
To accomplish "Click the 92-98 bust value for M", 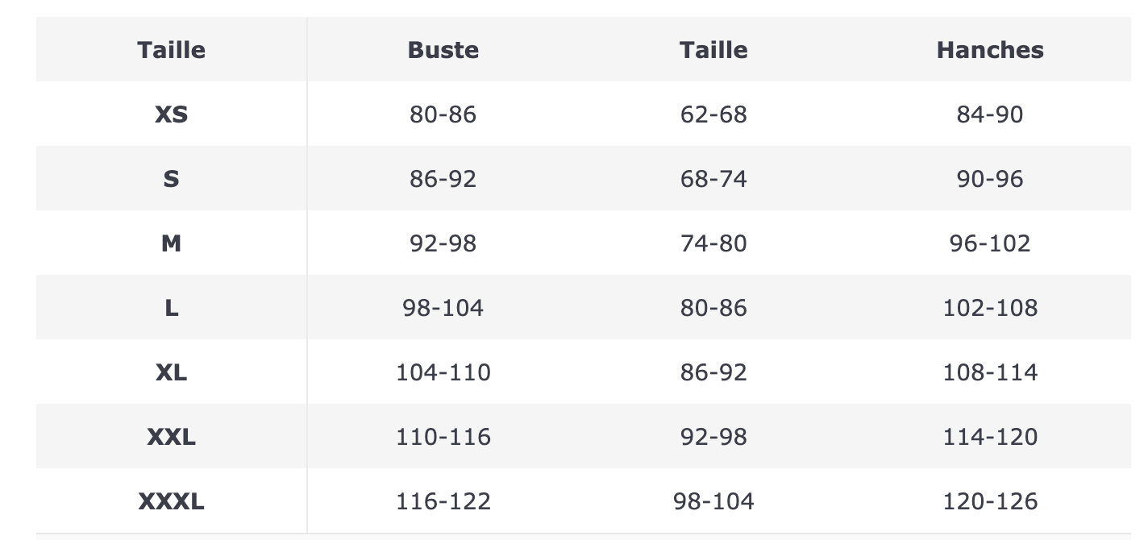I will (443, 243).
